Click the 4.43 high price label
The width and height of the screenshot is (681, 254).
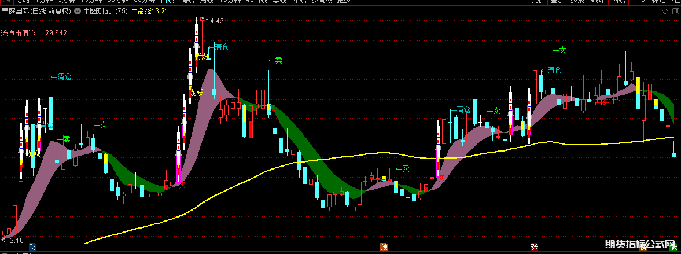click(x=217, y=20)
